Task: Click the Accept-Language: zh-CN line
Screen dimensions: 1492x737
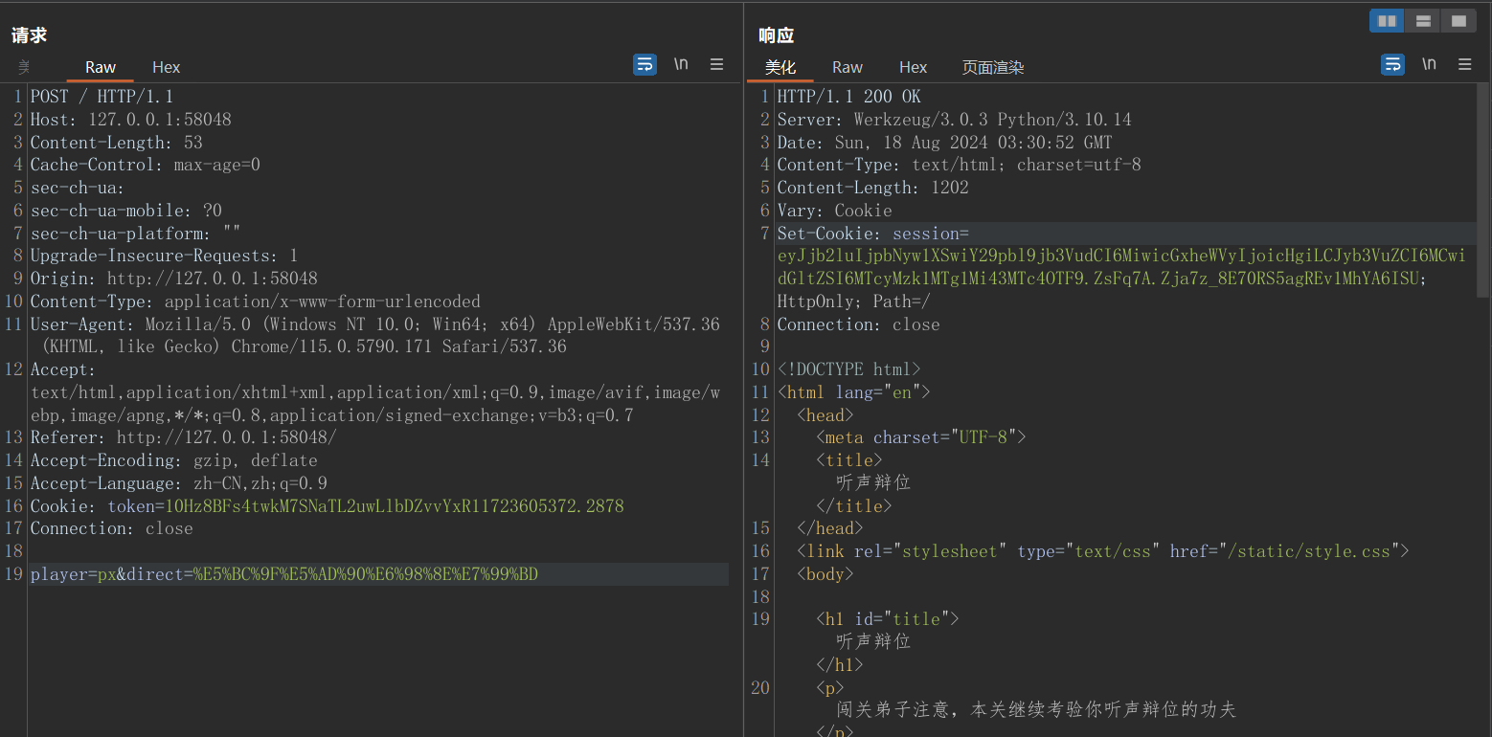Action: coord(178,483)
